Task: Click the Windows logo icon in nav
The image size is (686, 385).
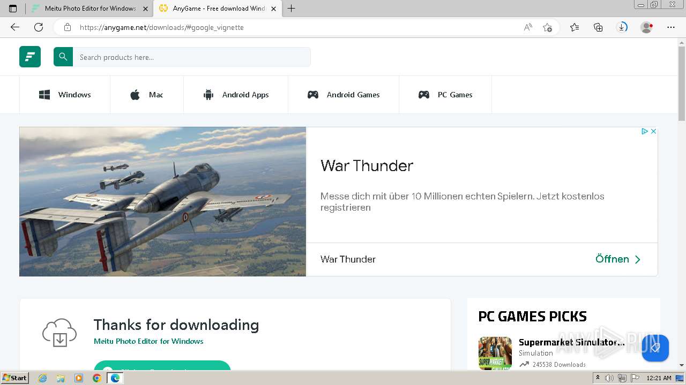Action: 44,95
